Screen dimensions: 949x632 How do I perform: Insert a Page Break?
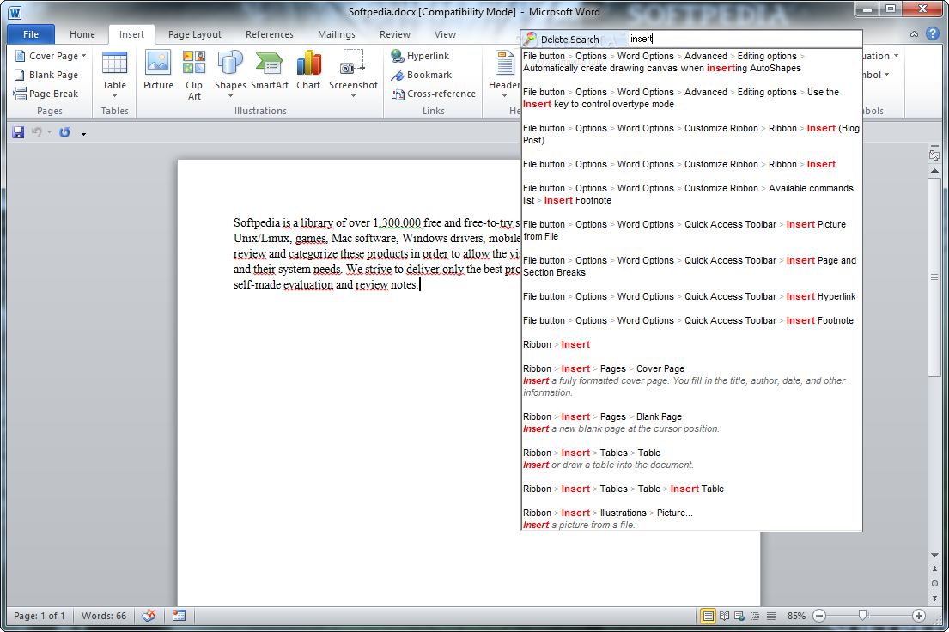click(46, 94)
